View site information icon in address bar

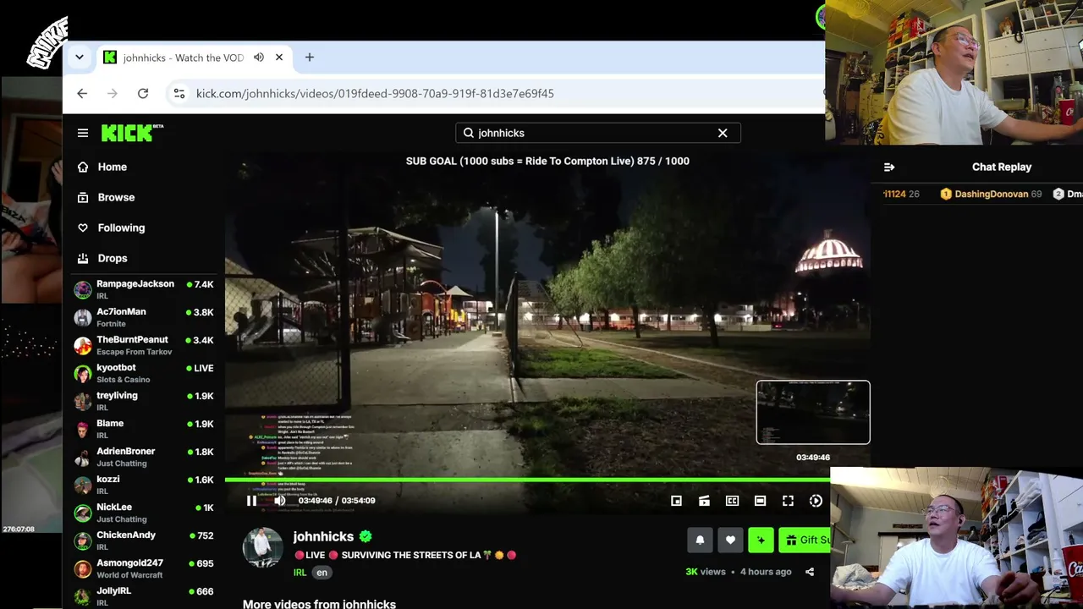(x=179, y=93)
